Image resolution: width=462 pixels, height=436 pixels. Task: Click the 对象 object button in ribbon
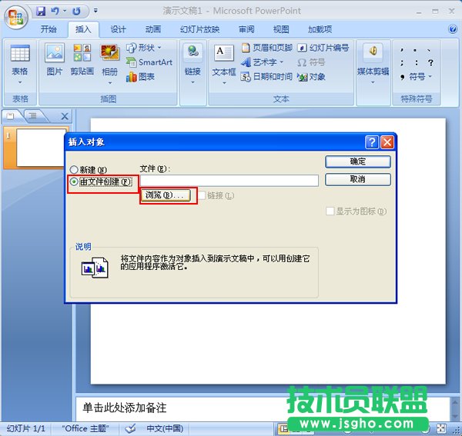(311, 77)
